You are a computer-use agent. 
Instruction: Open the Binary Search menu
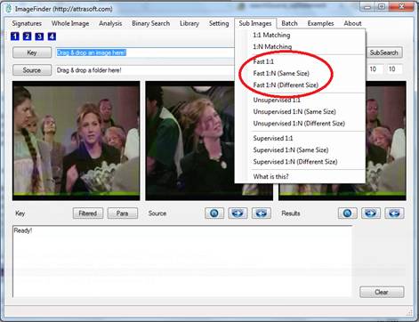[x=150, y=23]
